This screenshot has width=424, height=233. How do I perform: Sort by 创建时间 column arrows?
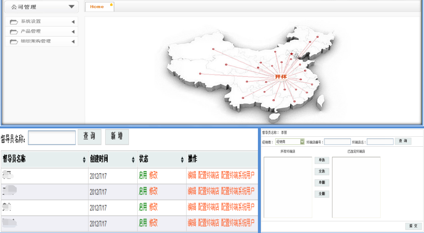click(133, 160)
